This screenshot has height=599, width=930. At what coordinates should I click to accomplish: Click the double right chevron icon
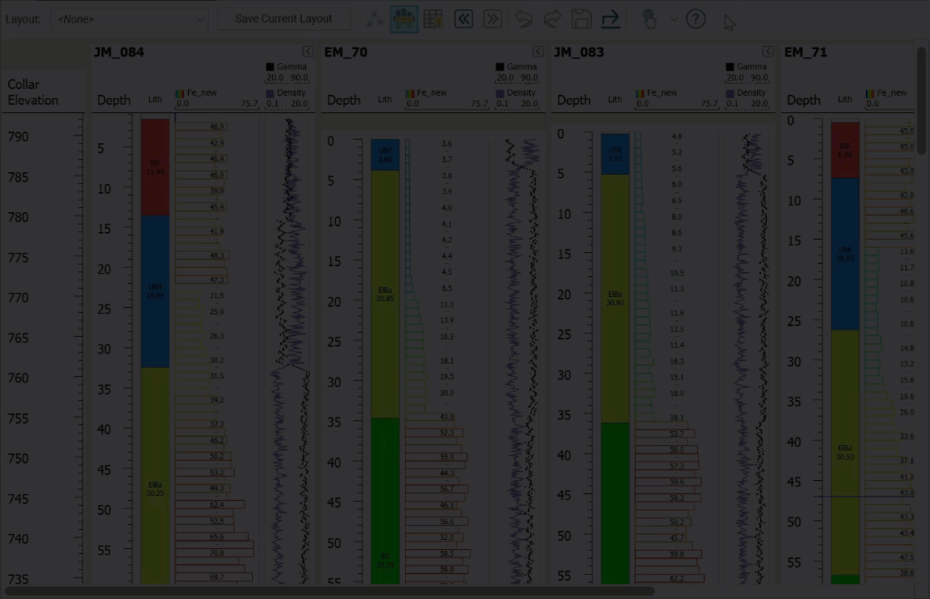click(x=492, y=19)
